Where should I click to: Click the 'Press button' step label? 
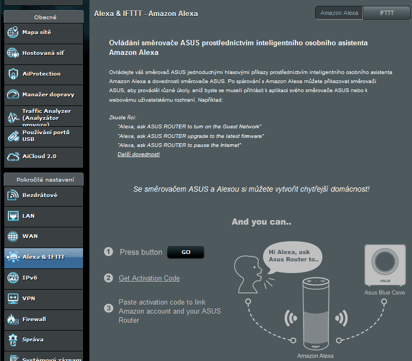[x=141, y=252]
